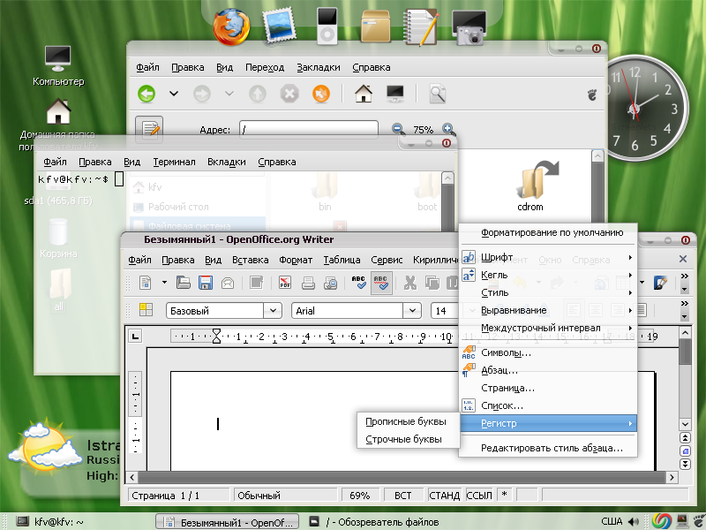Toggle Justified alignment in Writer
This screenshot has width=706, height=530.
[x=642, y=310]
